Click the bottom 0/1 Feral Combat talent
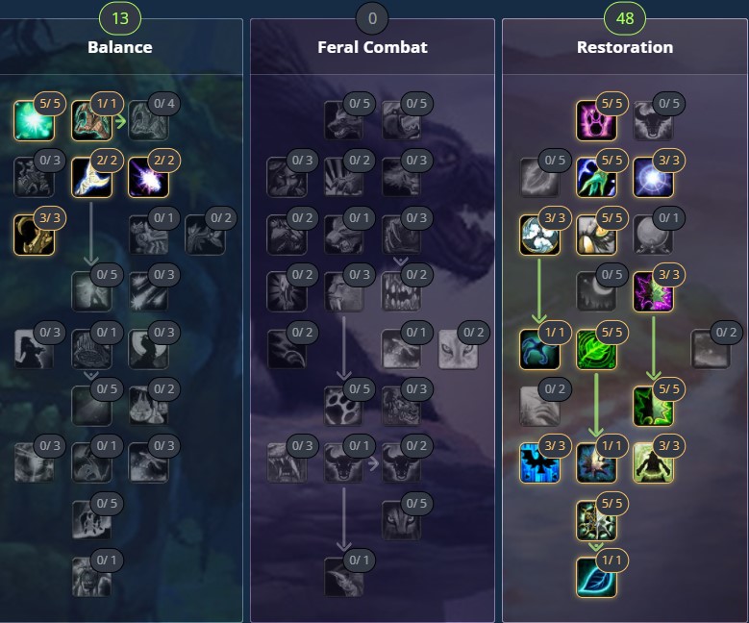This screenshot has width=749, height=623. [x=343, y=577]
